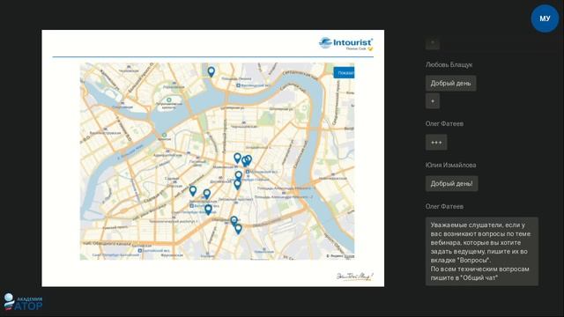Click the Новочеркасская metro label
Viewport: 564px width, 317px height.
coord(332,178)
